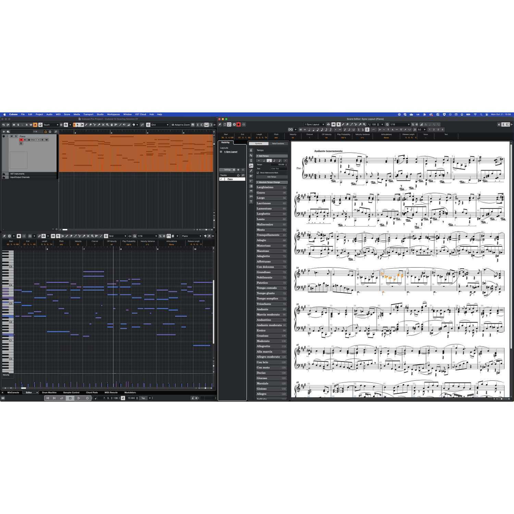
Task: Click the Add Tempo button
Action: 272,177
